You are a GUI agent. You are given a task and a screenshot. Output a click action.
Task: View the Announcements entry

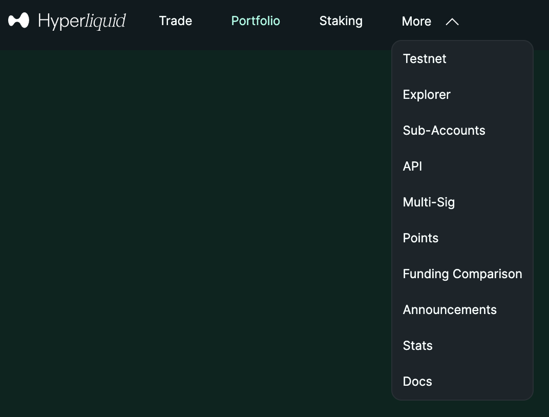tap(450, 310)
